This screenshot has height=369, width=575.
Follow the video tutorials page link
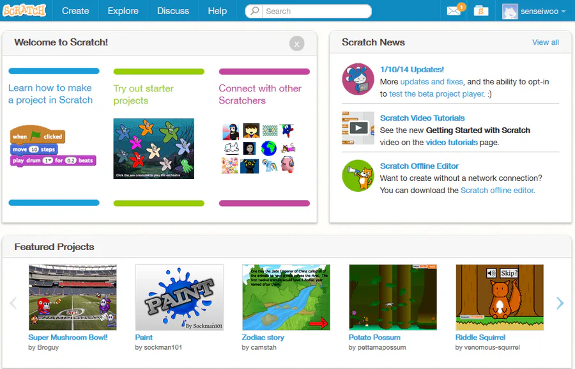tap(452, 143)
